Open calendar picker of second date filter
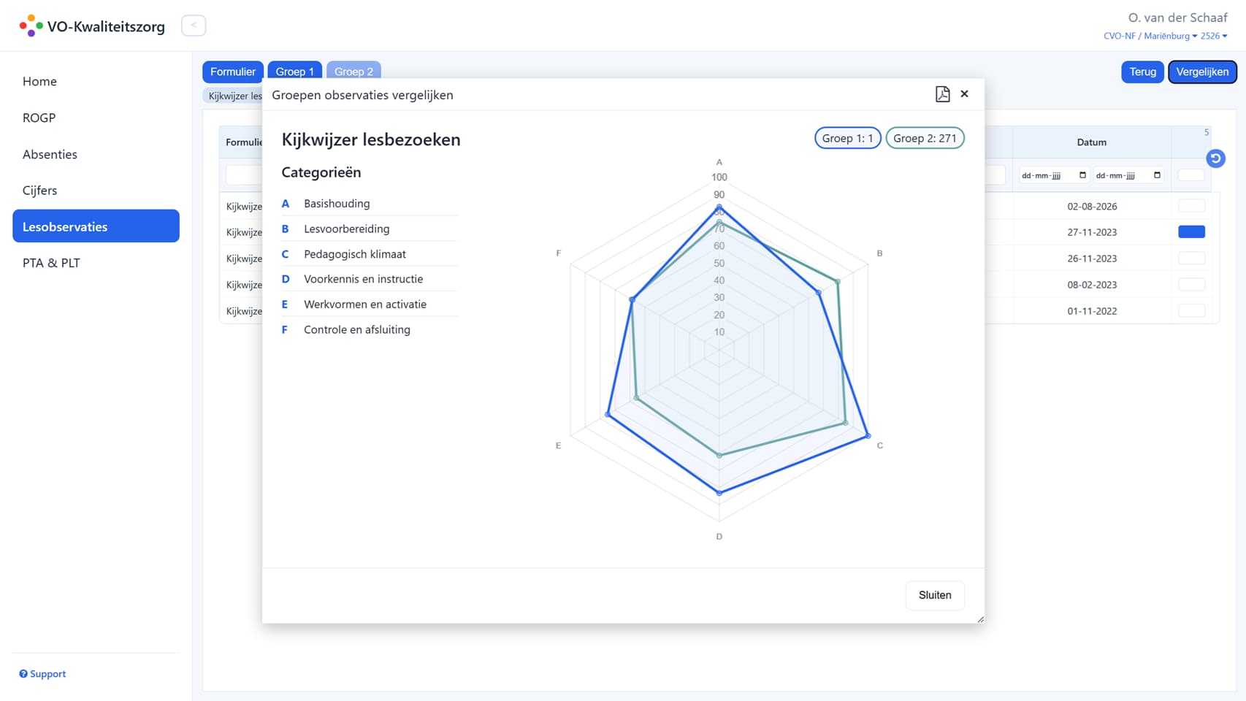This screenshot has width=1246, height=701. pyautogui.click(x=1157, y=175)
